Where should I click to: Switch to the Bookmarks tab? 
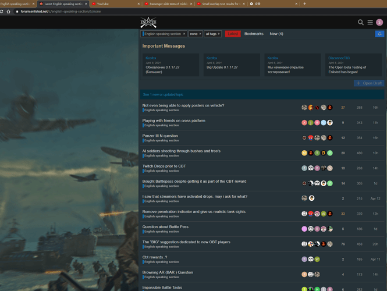coord(254,34)
